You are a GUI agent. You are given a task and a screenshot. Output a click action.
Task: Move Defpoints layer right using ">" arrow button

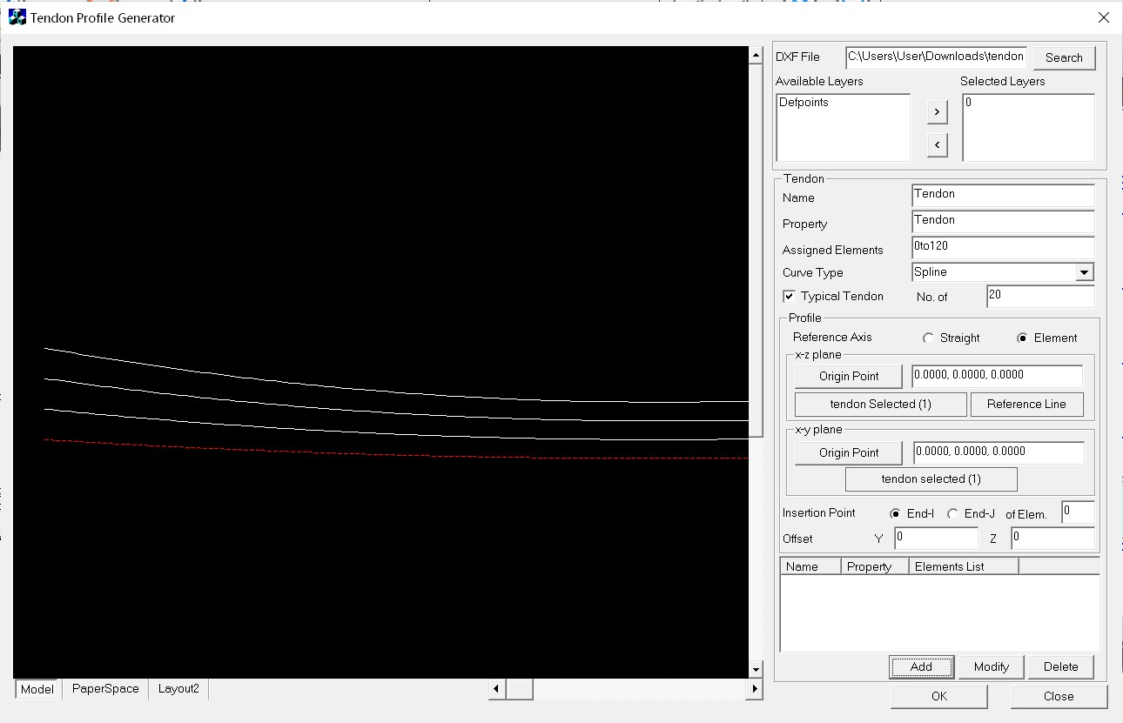937,111
